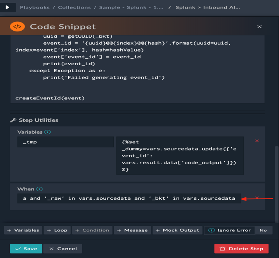Add a Loop to the step

click(57, 230)
